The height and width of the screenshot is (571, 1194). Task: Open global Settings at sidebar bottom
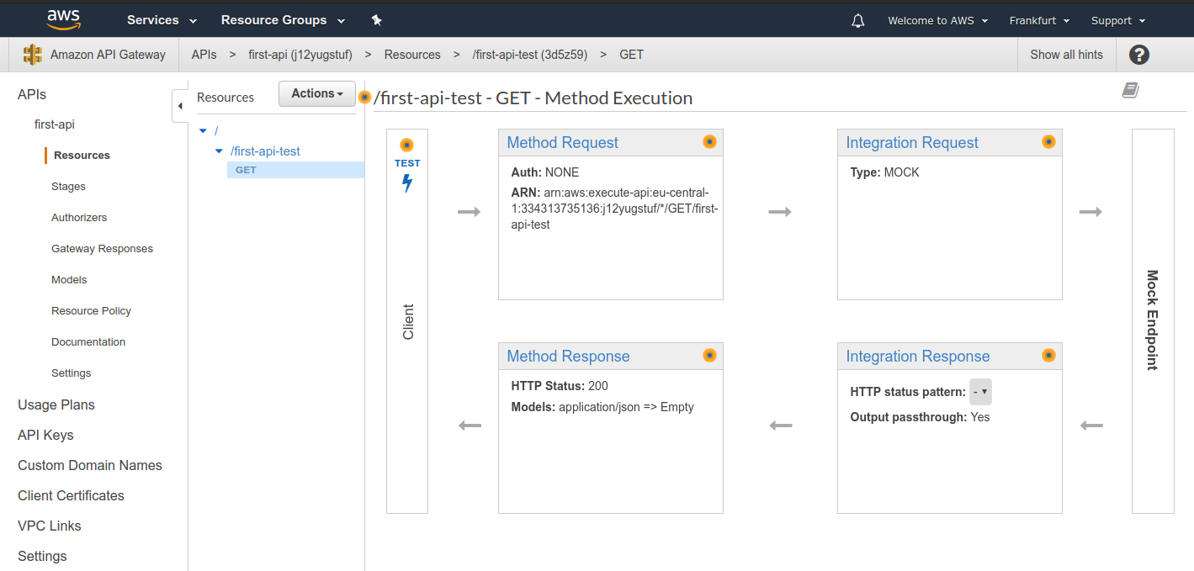(x=42, y=556)
